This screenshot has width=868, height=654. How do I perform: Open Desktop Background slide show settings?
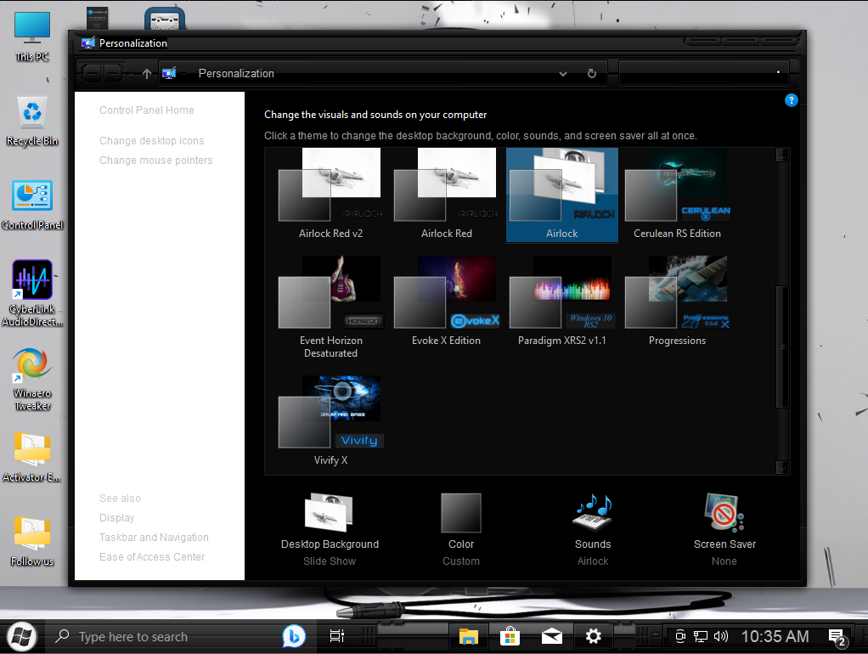coord(330,530)
